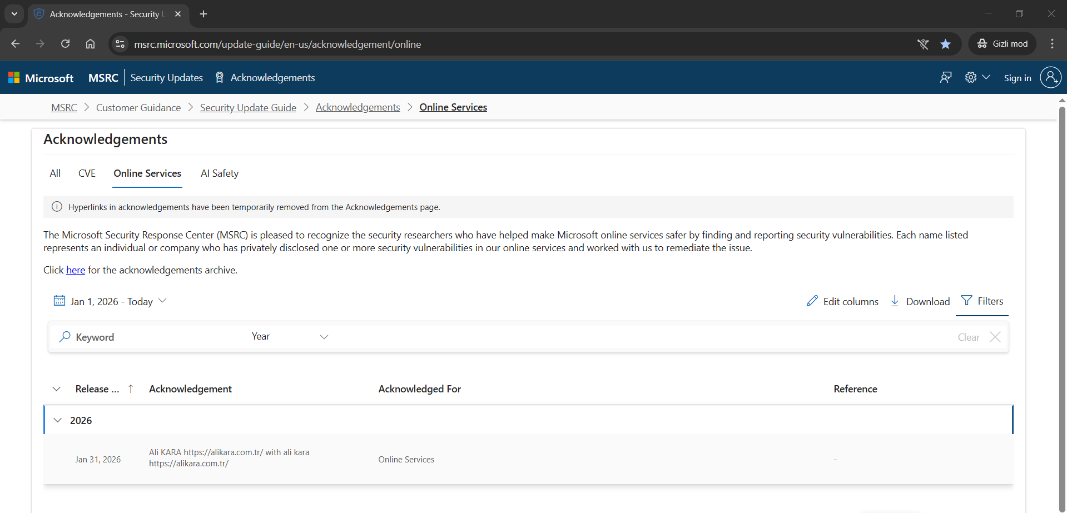Click the site information icon in address bar

[x=120, y=44]
